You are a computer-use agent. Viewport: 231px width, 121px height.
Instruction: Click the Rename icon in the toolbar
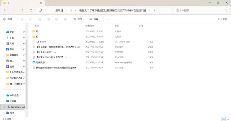point(48,19)
